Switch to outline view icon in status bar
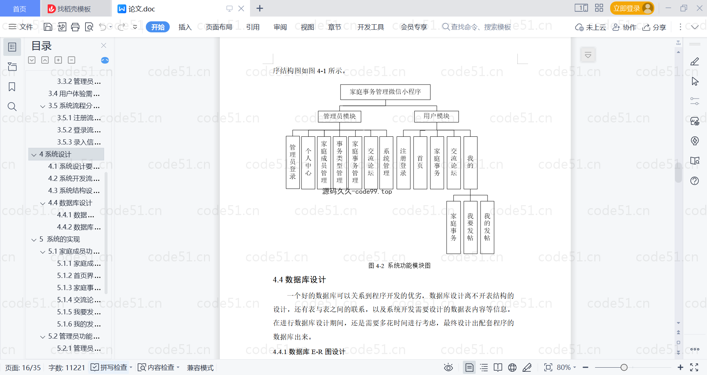707x375 pixels. tap(484, 367)
